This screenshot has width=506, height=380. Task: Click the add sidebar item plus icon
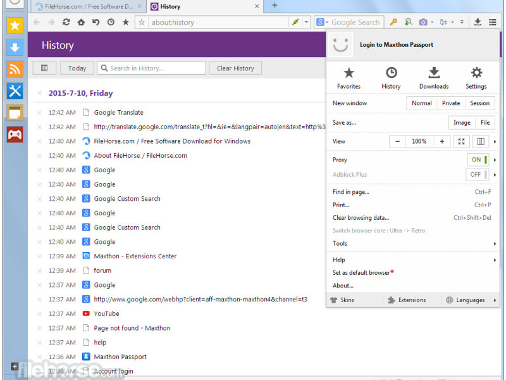15,367
